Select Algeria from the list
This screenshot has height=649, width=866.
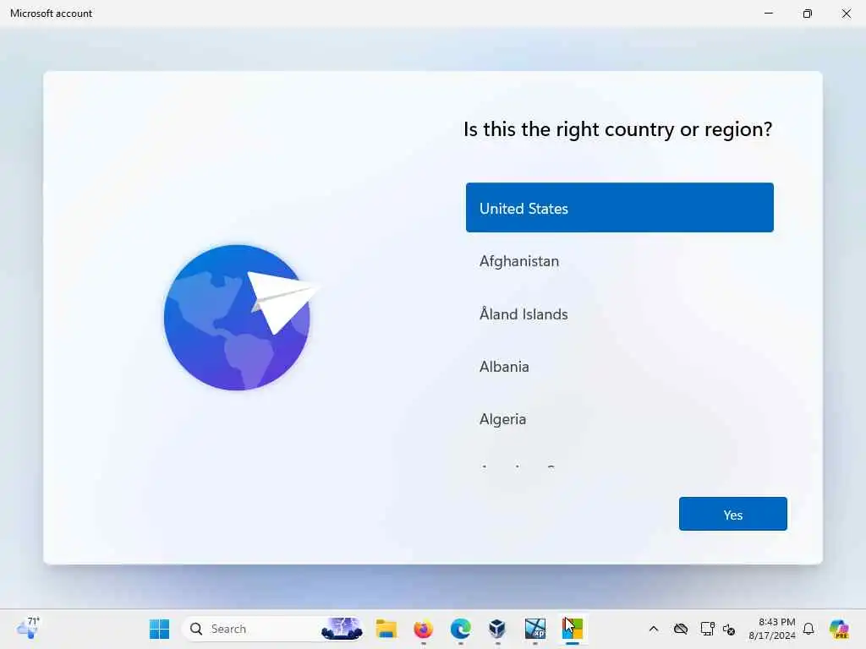pyautogui.click(x=619, y=419)
